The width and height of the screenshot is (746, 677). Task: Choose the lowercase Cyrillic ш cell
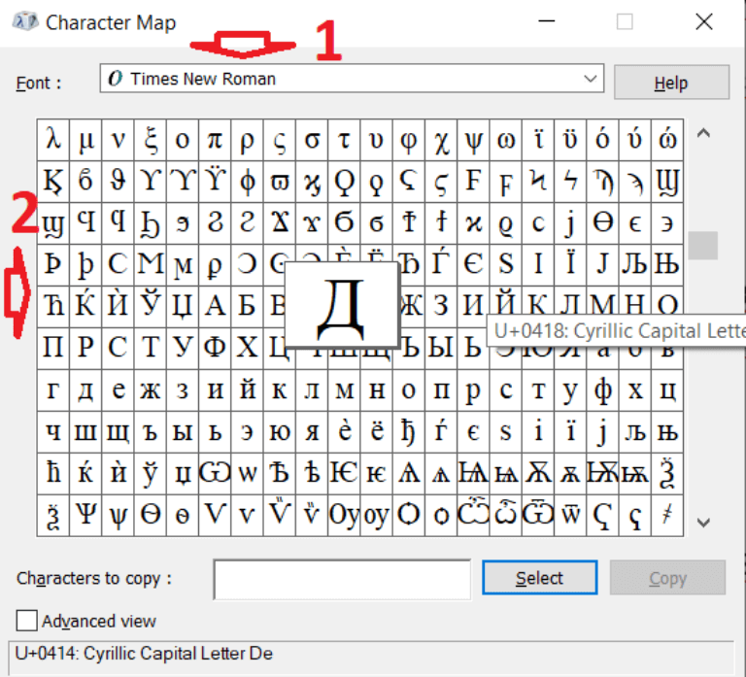click(85, 432)
